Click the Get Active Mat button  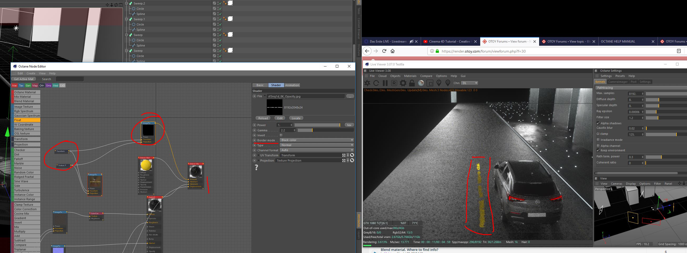tap(24, 79)
